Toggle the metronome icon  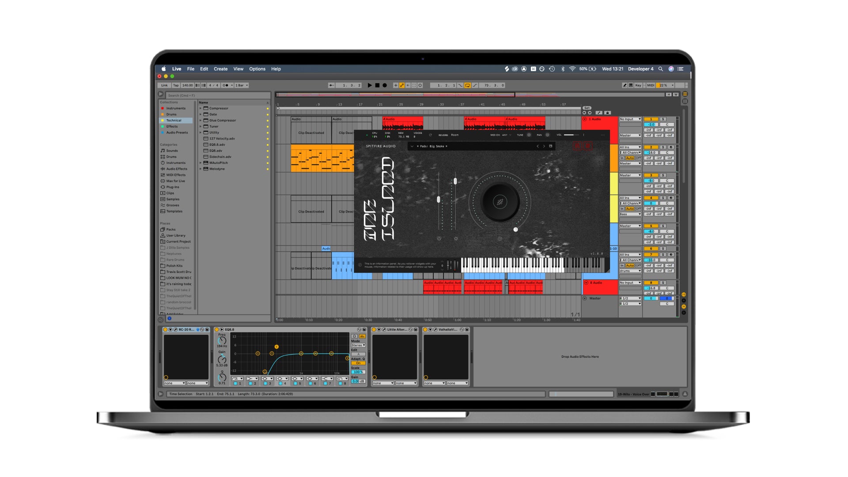click(x=225, y=85)
